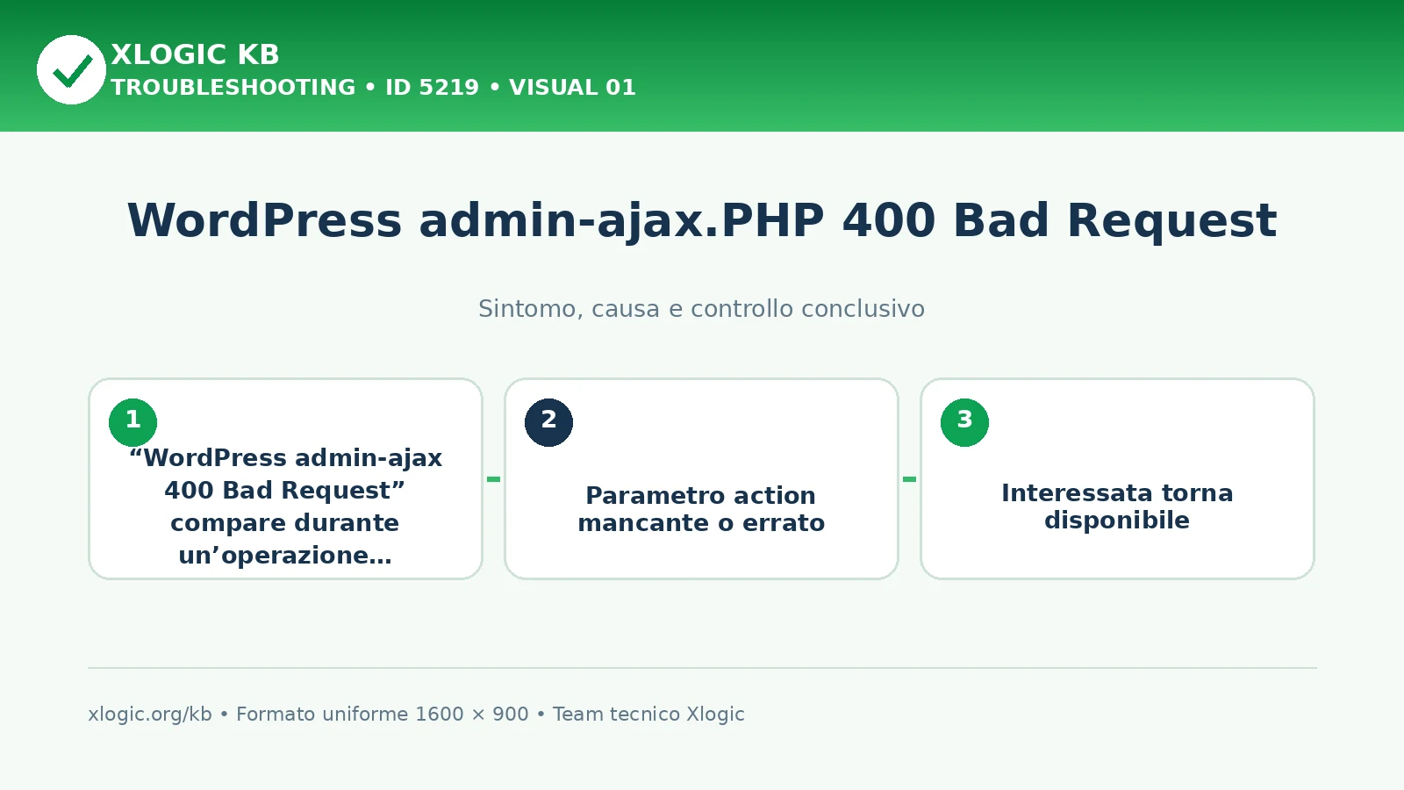
Task: Click the green step 3 badge
Action: (x=964, y=422)
